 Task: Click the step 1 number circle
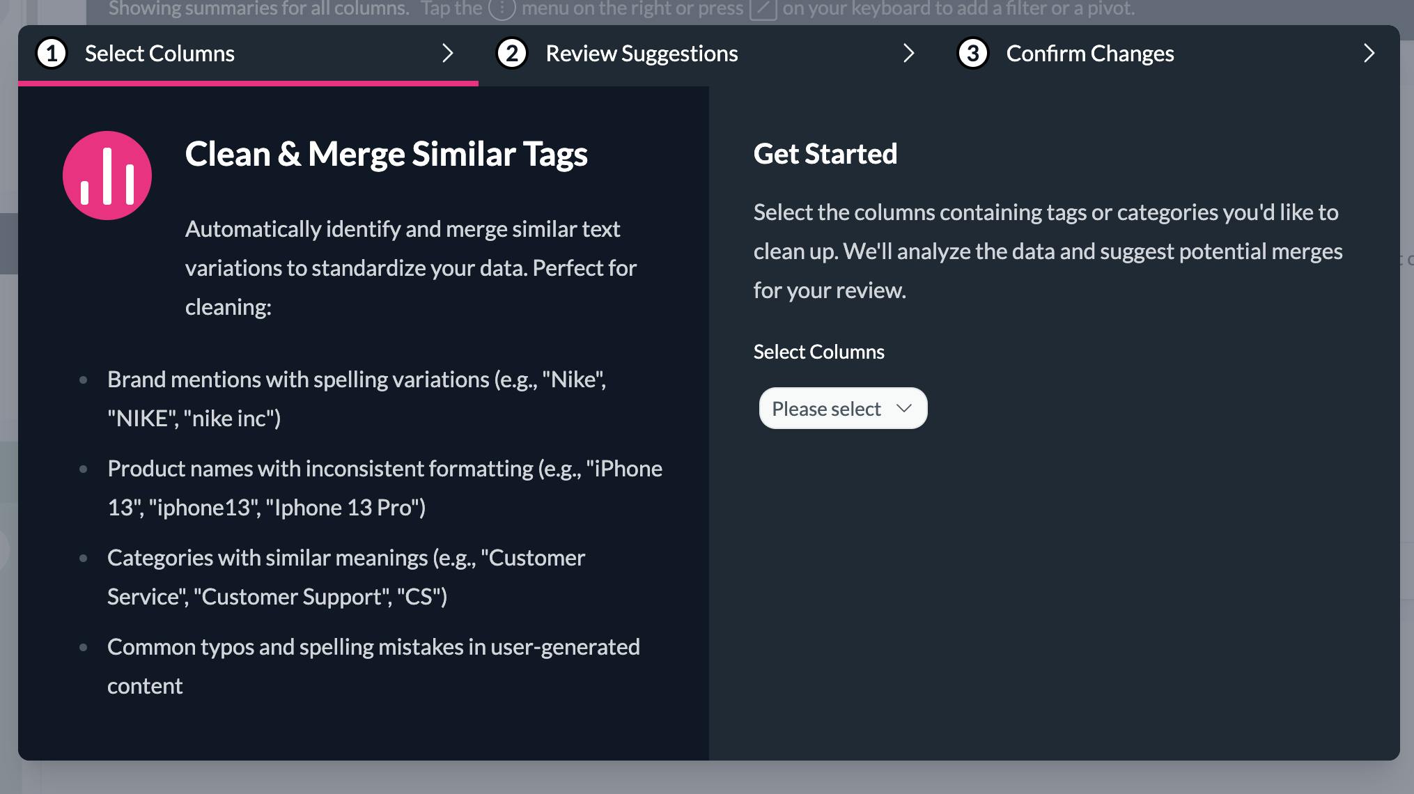click(x=52, y=54)
